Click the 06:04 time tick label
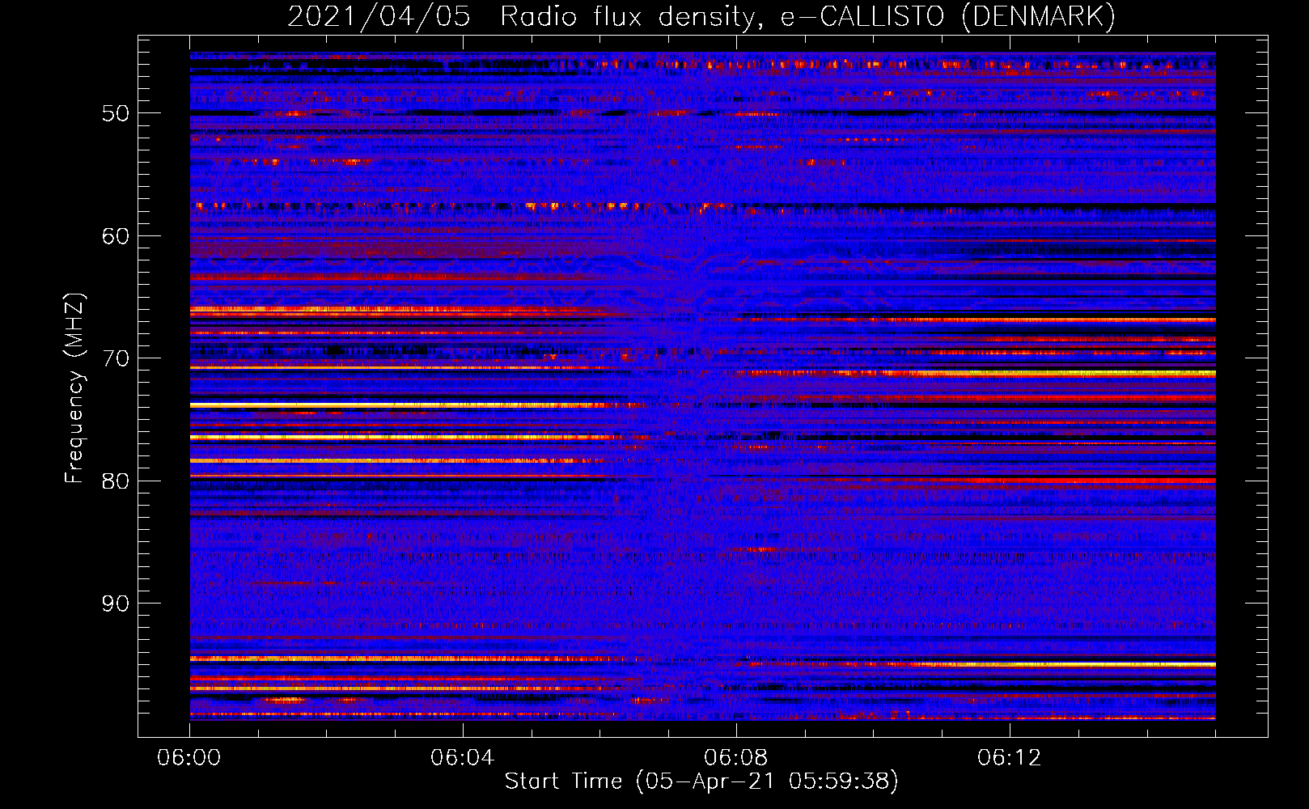The width and height of the screenshot is (1309, 809). click(x=462, y=758)
